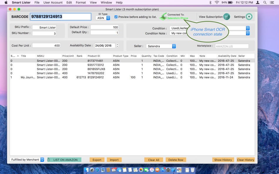Open the Seller Satendra dropdown

161,46
